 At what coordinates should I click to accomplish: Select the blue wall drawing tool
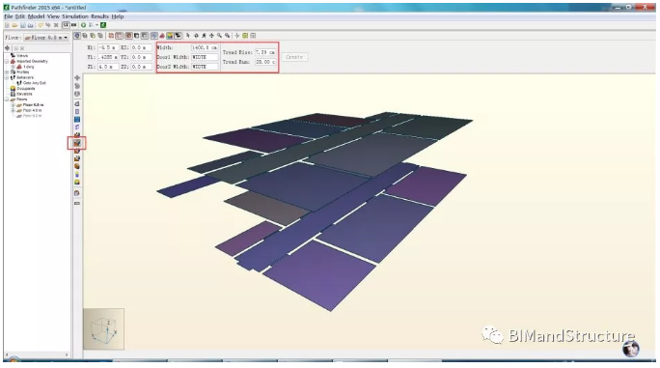click(x=77, y=120)
